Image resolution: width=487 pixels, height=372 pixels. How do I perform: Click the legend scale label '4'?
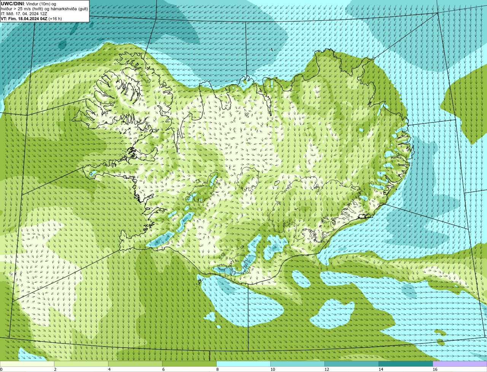(109, 369)
